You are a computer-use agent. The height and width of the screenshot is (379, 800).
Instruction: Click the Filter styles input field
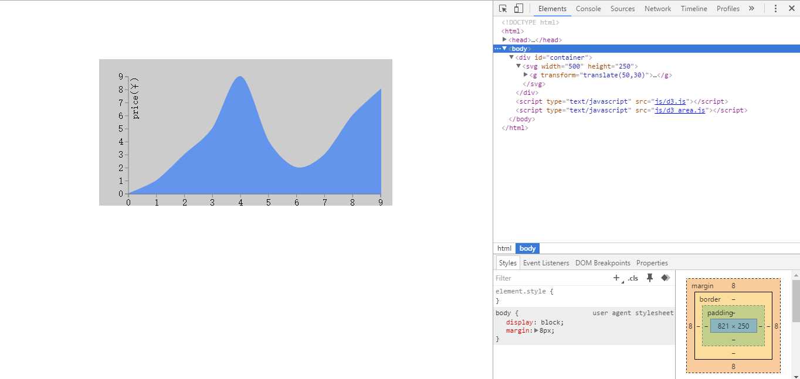pos(551,278)
